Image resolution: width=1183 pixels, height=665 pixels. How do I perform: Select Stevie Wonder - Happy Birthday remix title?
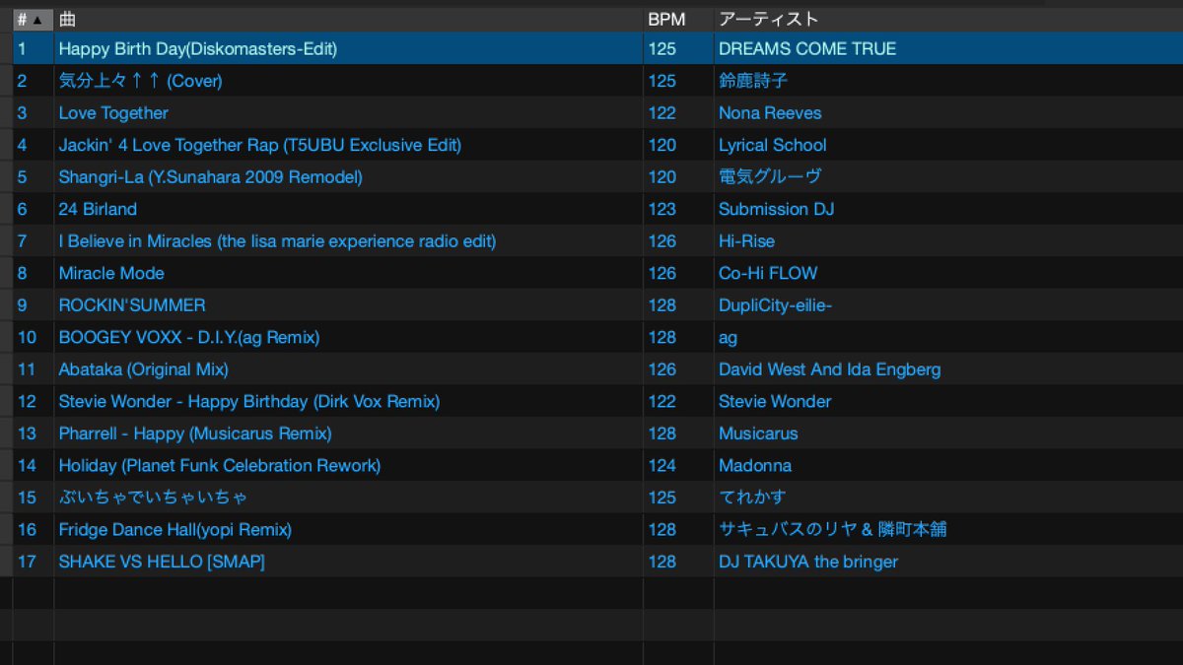click(249, 401)
